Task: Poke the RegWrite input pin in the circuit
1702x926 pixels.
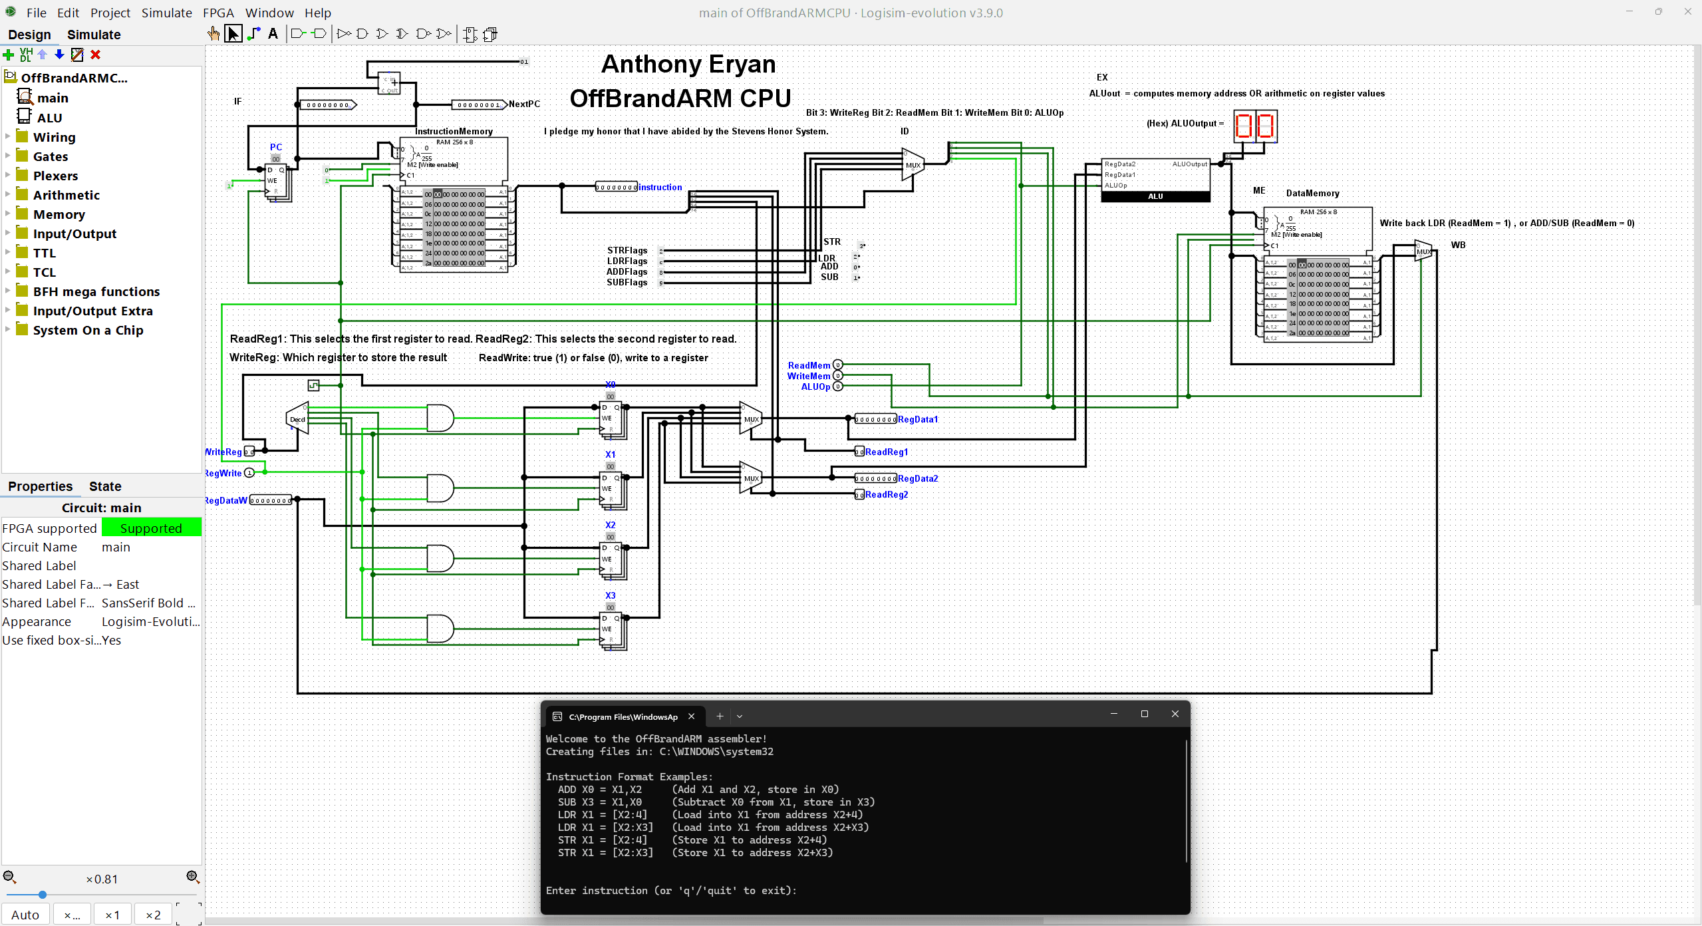Action: [249, 472]
